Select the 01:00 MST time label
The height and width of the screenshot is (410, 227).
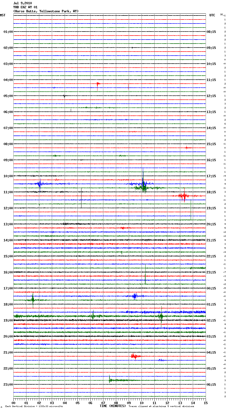pyautogui.click(x=8, y=32)
